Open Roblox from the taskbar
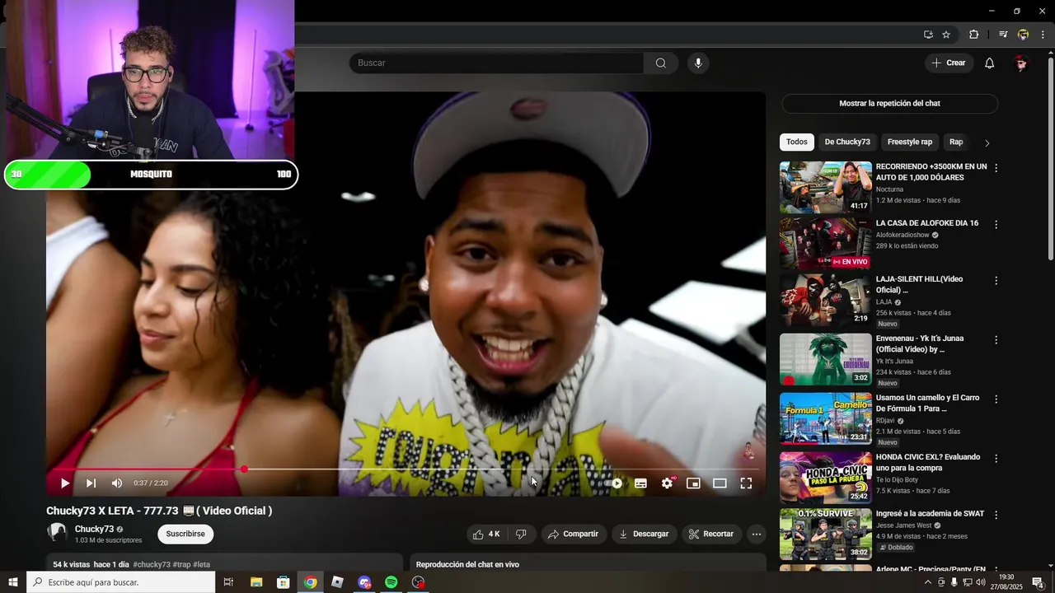This screenshot has height=593, width=1055. pyautogui.click(x=337, y=582)
